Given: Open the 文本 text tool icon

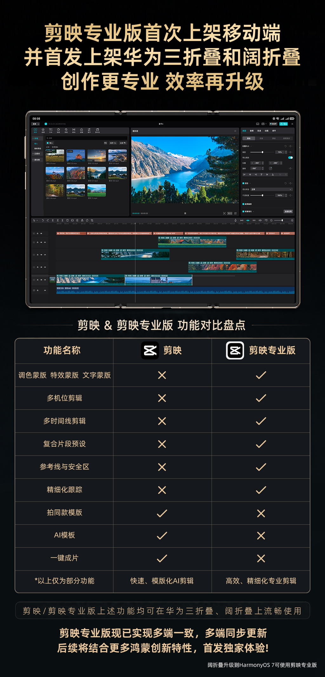Looking at the screenshot, I should point(51,131).
